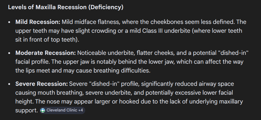Click the bullet point before Moderate Recession
261x120 pixels.
[x=9, y=53]
